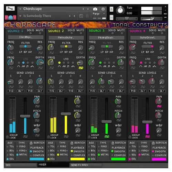The width and height of the screenshot is (172, 172).
Task: Toggle the Source 3 group lock padlock
Action: click(x=89, y=137)
